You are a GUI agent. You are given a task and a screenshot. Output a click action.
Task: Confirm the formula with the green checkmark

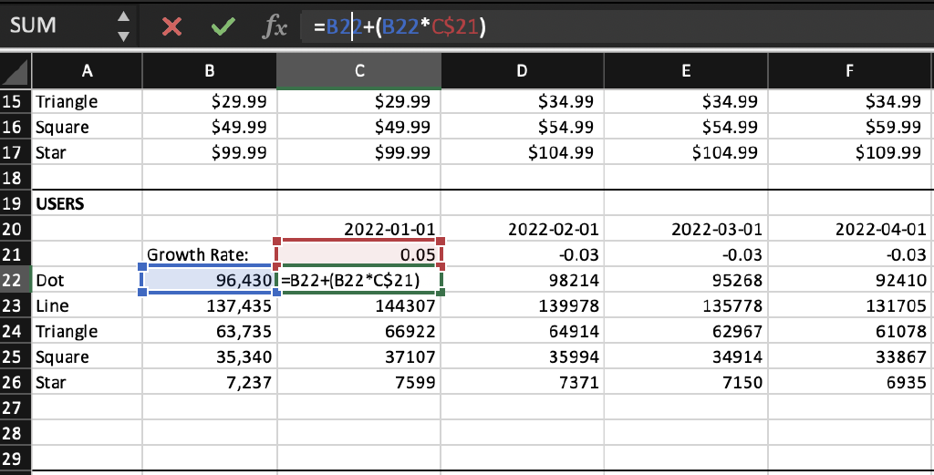click(220, 27)
